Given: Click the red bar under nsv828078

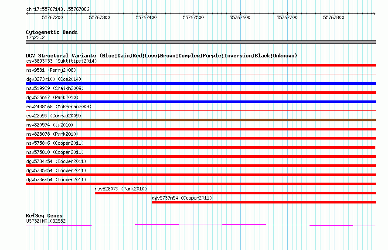Looking at the screenshot, I should [201, 138].
